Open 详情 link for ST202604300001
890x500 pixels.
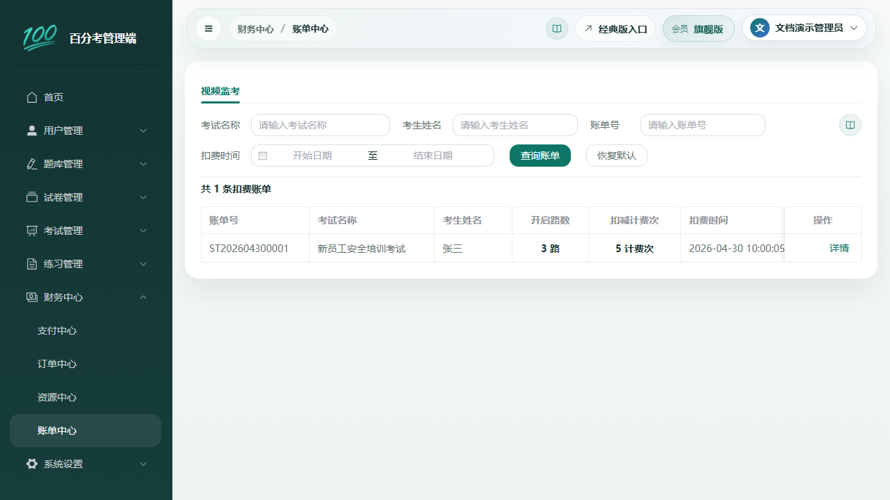pos(839,248)
